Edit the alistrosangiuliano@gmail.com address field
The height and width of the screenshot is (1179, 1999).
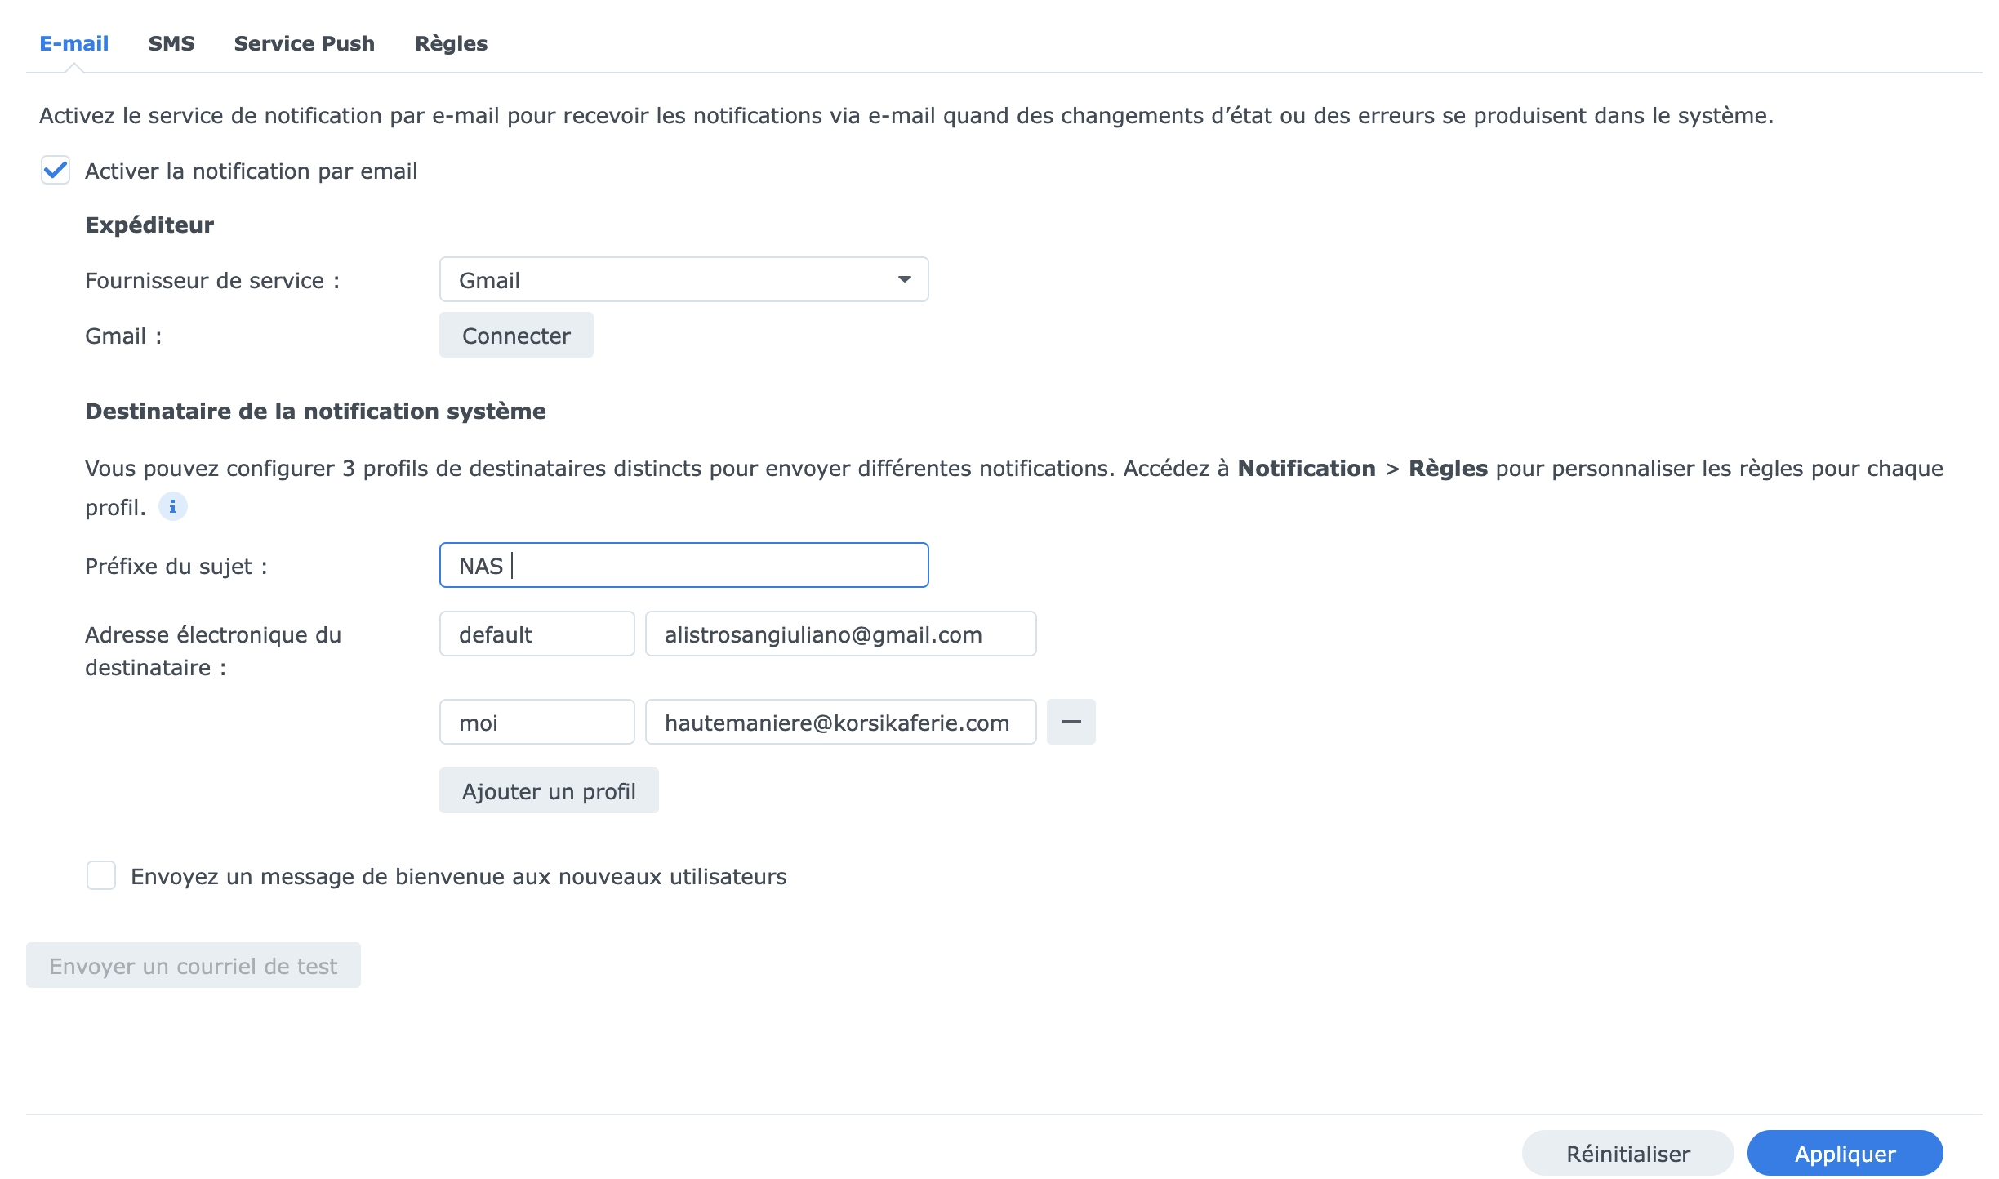tap(839, 634)
